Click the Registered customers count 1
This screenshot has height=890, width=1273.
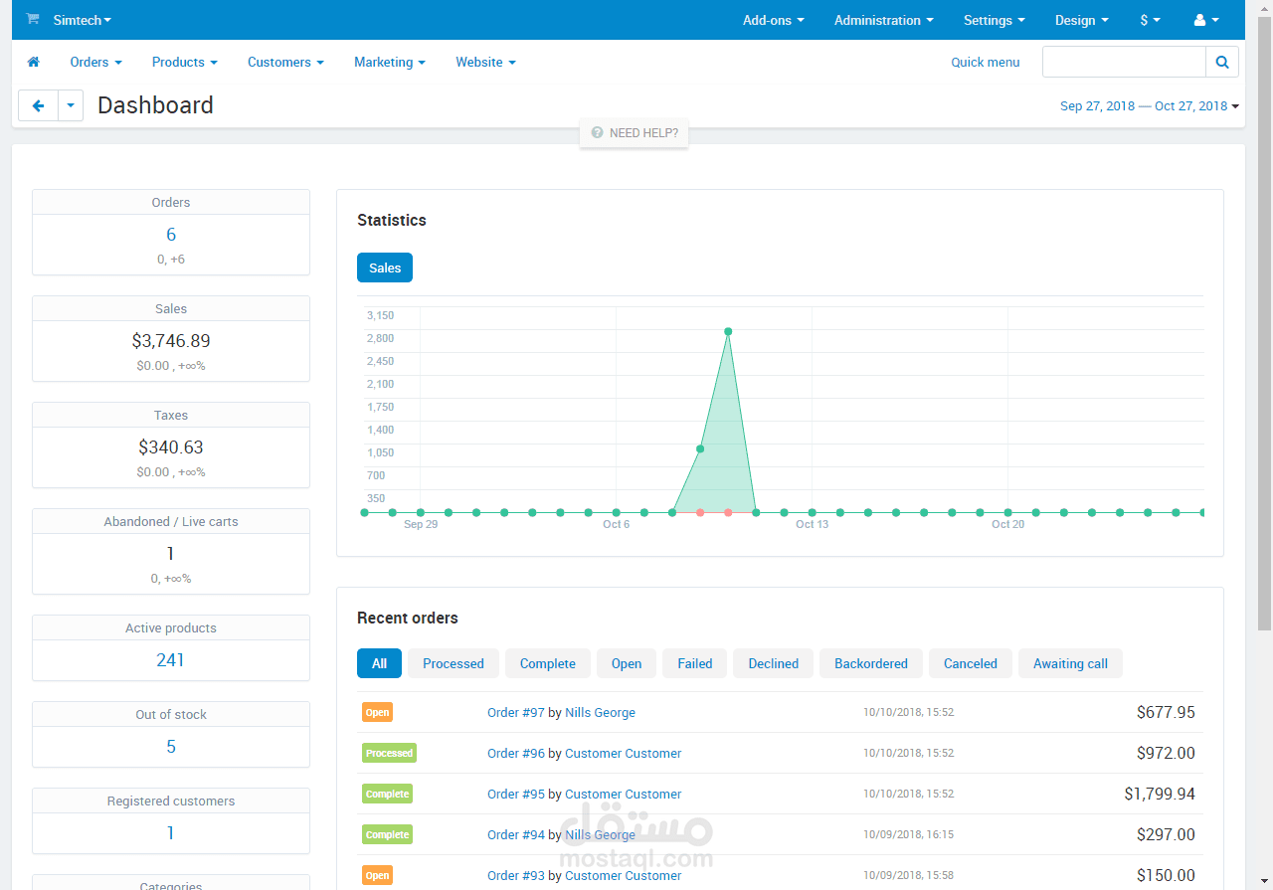click(171, 833)
